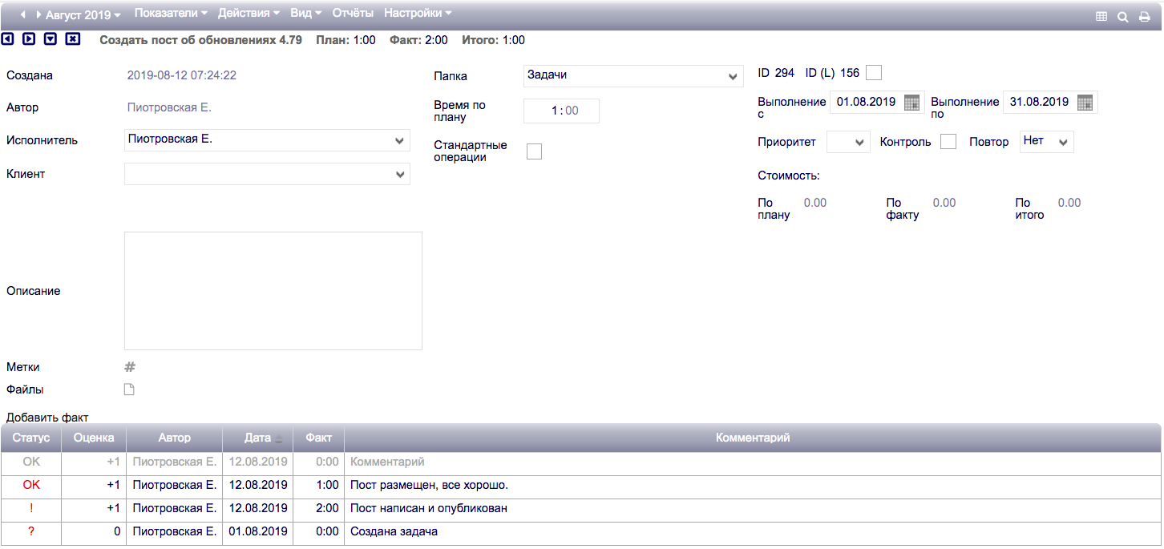Go to previous month arrow
This screenshot has height=549, width=1164.
pos(23,15)
